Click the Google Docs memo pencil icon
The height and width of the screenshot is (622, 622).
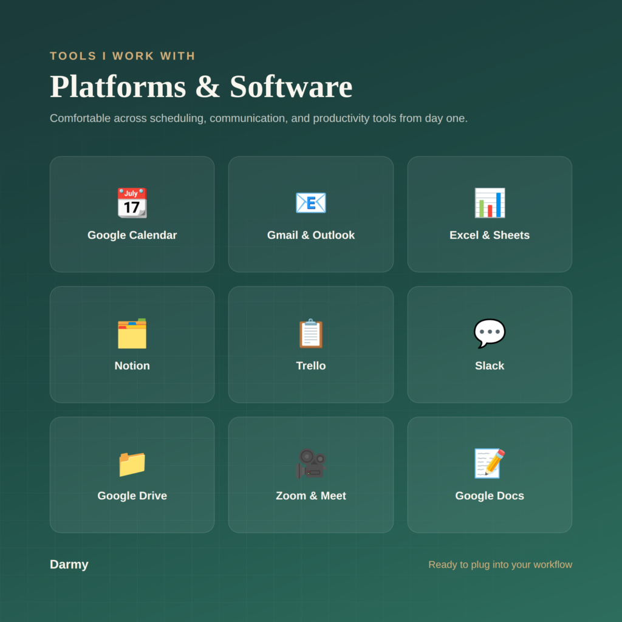[490, 463]
